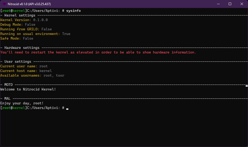248x147 pixels.
Task: Click the Hardware settings section header
Action: (x=22, y=48)
